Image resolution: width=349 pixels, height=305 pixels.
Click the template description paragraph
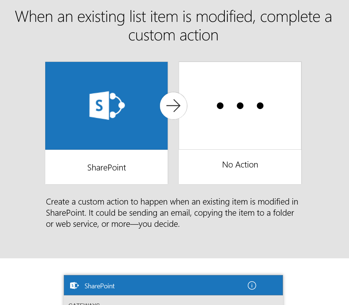tap(172, 213)
